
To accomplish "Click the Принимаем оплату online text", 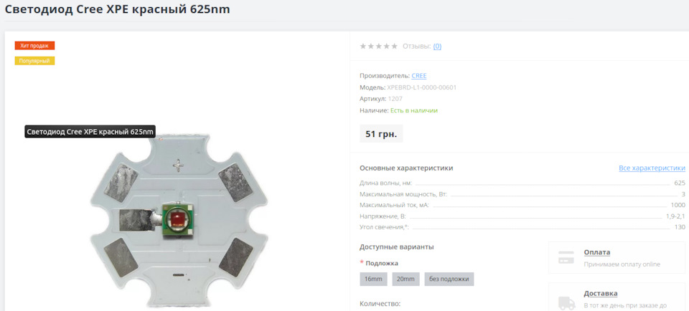I will [x=622, y=264].
